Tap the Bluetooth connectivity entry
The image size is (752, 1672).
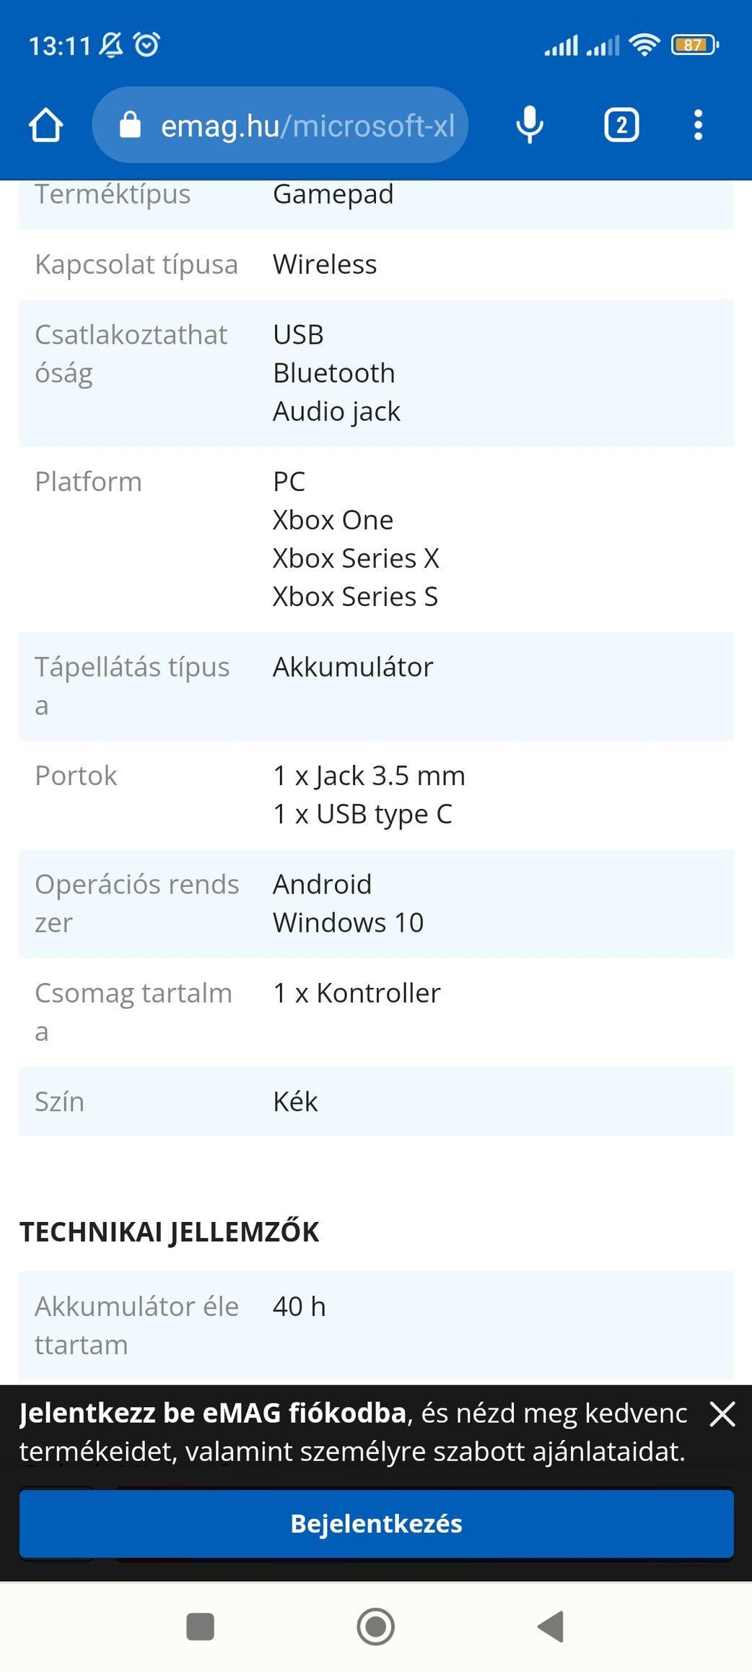pyautogui.click(x=334, y=373)
